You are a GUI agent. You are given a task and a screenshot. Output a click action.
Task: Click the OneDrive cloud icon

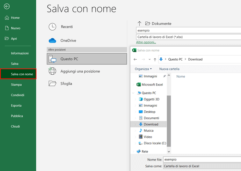pos(52,41)
